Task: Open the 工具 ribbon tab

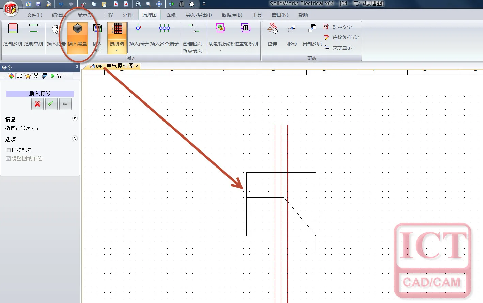Action: point(257,15)
